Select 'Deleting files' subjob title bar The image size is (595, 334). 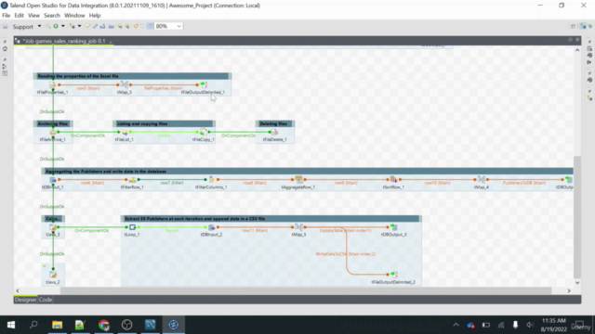275,123
